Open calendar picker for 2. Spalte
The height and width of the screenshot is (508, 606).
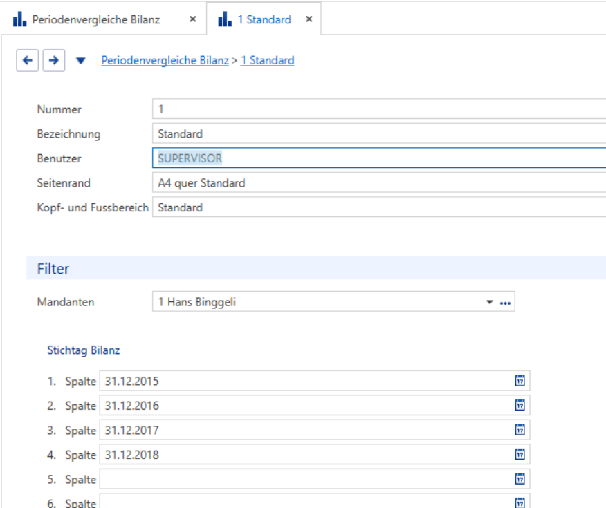click(520, 405)
